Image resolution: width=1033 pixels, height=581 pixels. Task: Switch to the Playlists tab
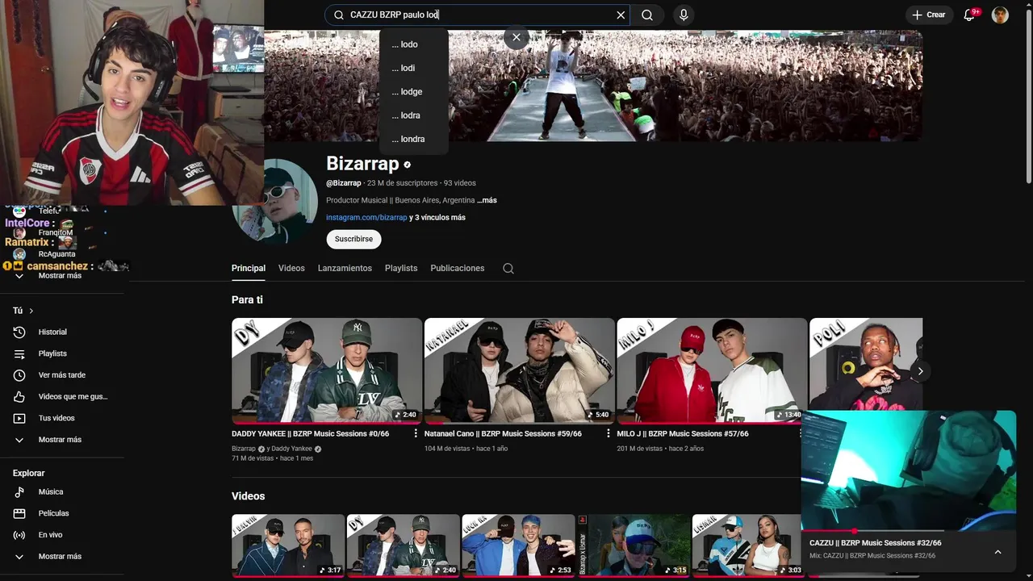pyautogui.click(x=401, y=268)
